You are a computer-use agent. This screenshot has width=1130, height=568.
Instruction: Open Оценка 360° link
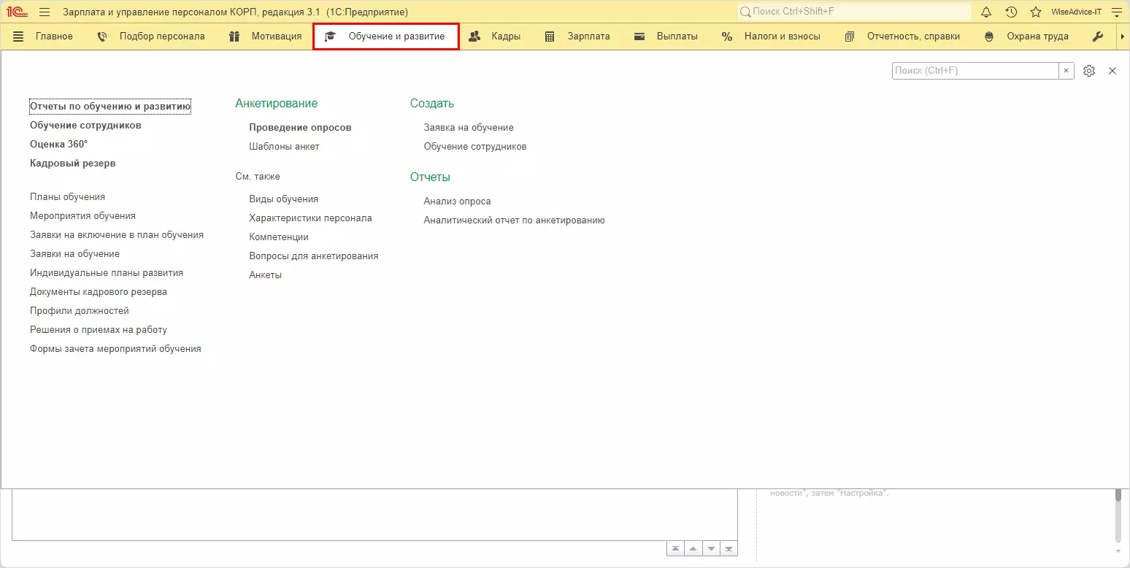[x=58, y=145]
